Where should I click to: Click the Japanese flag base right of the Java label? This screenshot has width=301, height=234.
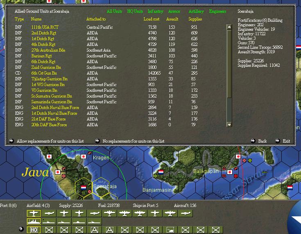[x=58, y=172]
